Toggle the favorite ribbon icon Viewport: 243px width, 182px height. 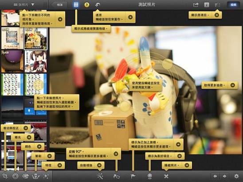[149, 176]
